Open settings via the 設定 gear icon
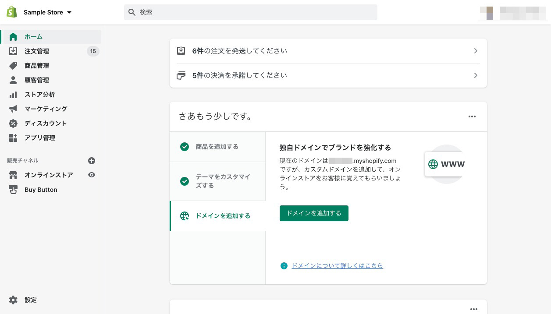 click(13, 300)
